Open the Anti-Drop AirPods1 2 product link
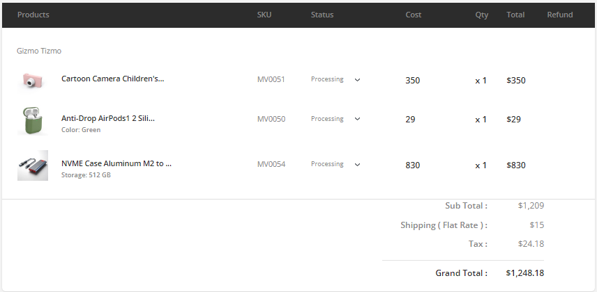The image size is (597, 292). pos(108,118)
